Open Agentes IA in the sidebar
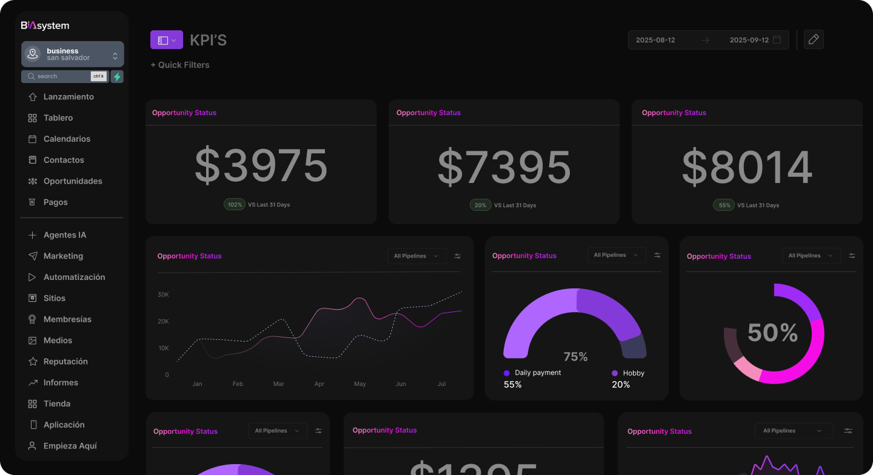The width and height of the screenshot is (873, 475). point(64,235)
